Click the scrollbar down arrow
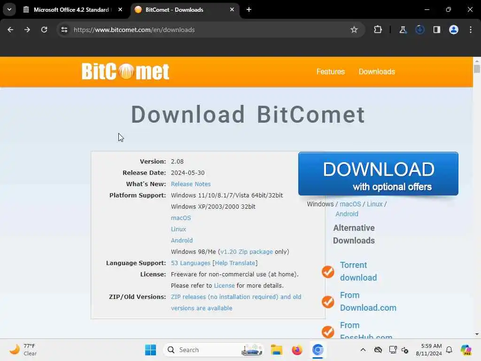Screen dimensions: 481x361 [477, 334]
